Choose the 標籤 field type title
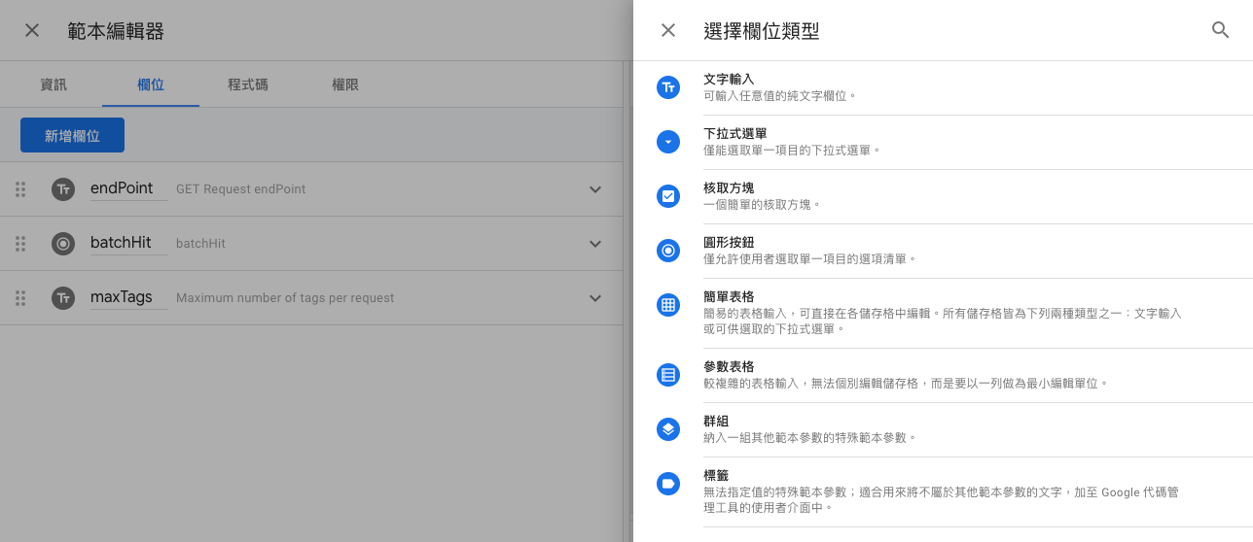 pyautogui.click(x=716, y=475)
